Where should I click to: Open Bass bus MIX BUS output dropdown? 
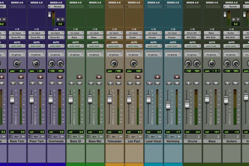pos(212,37)
